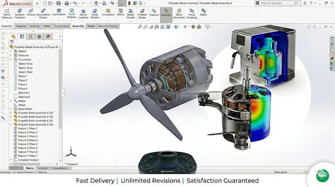This screenshot has width=335, height=187.
Task: Click the help question mark icon
Action: (x=311, y=3)
